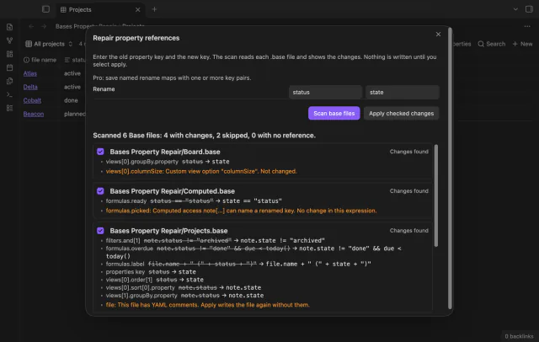Open the Delta project link
The width and height of the screenshot is (539, 342).
pyautogui.click(x=30, y=87)
